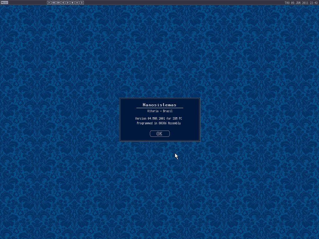
Task: Click the 09.JUN.2011 date display
Action: tap(299, 3)
